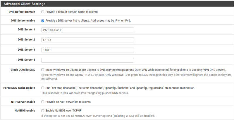Tick the Block Outside DNS checkbox

[x=43, y=70]
